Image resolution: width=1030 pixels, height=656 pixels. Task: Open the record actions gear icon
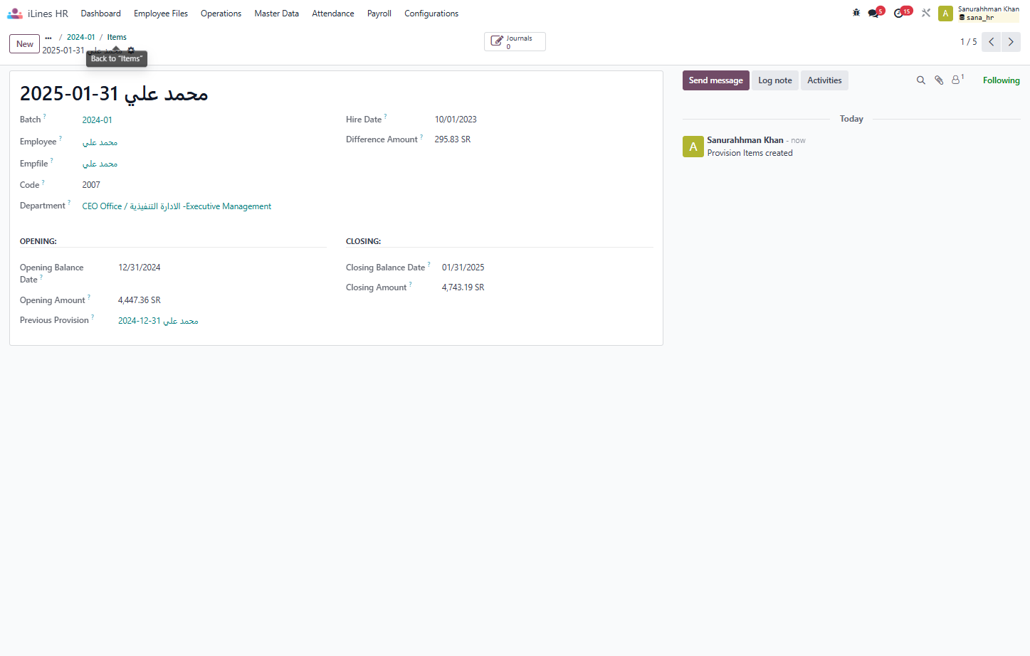[x=131, y=51]
